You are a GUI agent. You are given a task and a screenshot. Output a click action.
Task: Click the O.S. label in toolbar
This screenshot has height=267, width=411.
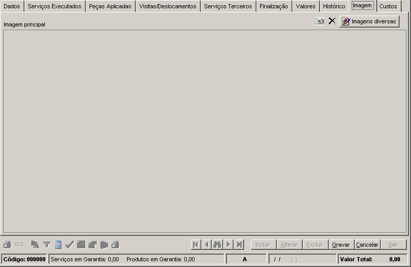coord(19,245)
